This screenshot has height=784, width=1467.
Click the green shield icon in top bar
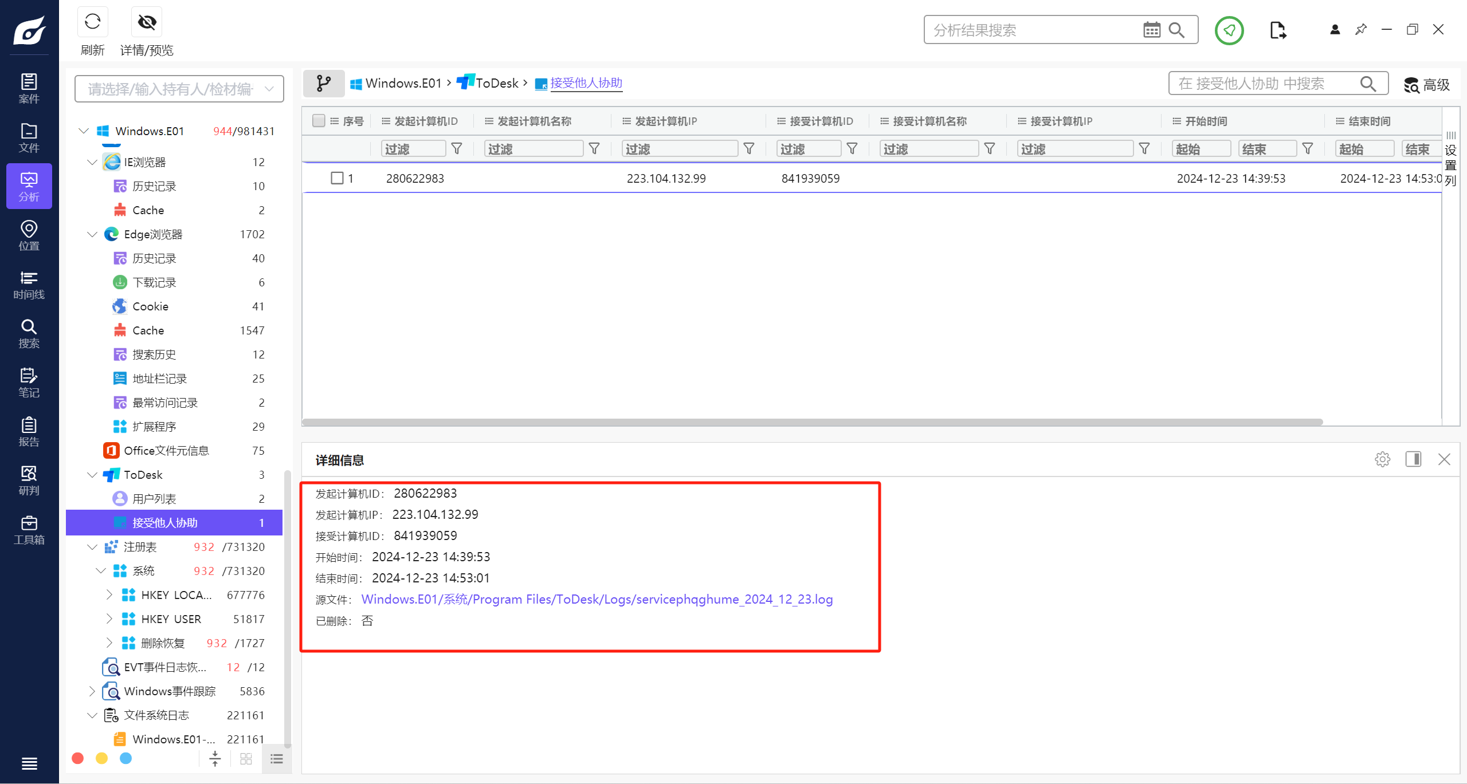1229,30
